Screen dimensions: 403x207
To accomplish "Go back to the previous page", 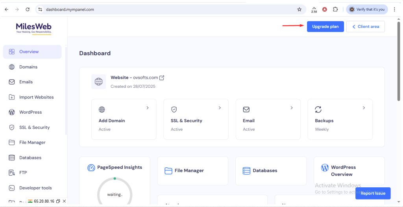I will tap(6, 9).
